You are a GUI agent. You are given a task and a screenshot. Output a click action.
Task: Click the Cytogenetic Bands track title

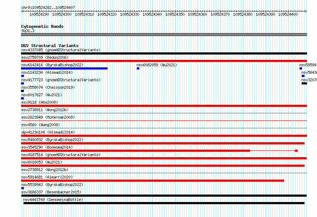[42, 26]
